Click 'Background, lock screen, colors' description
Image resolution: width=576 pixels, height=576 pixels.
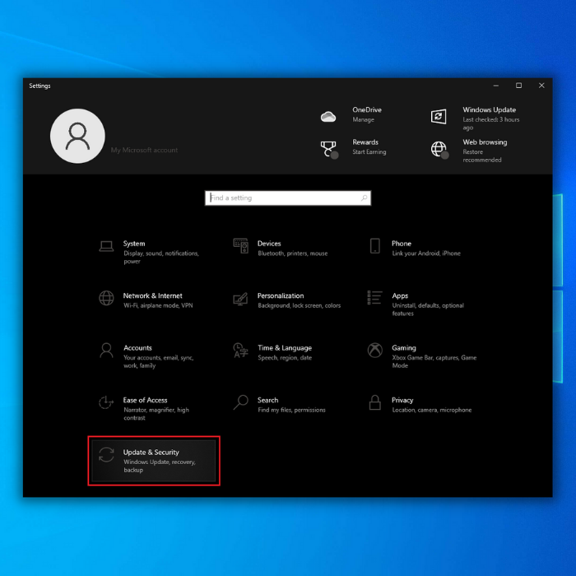click(300, 305)
